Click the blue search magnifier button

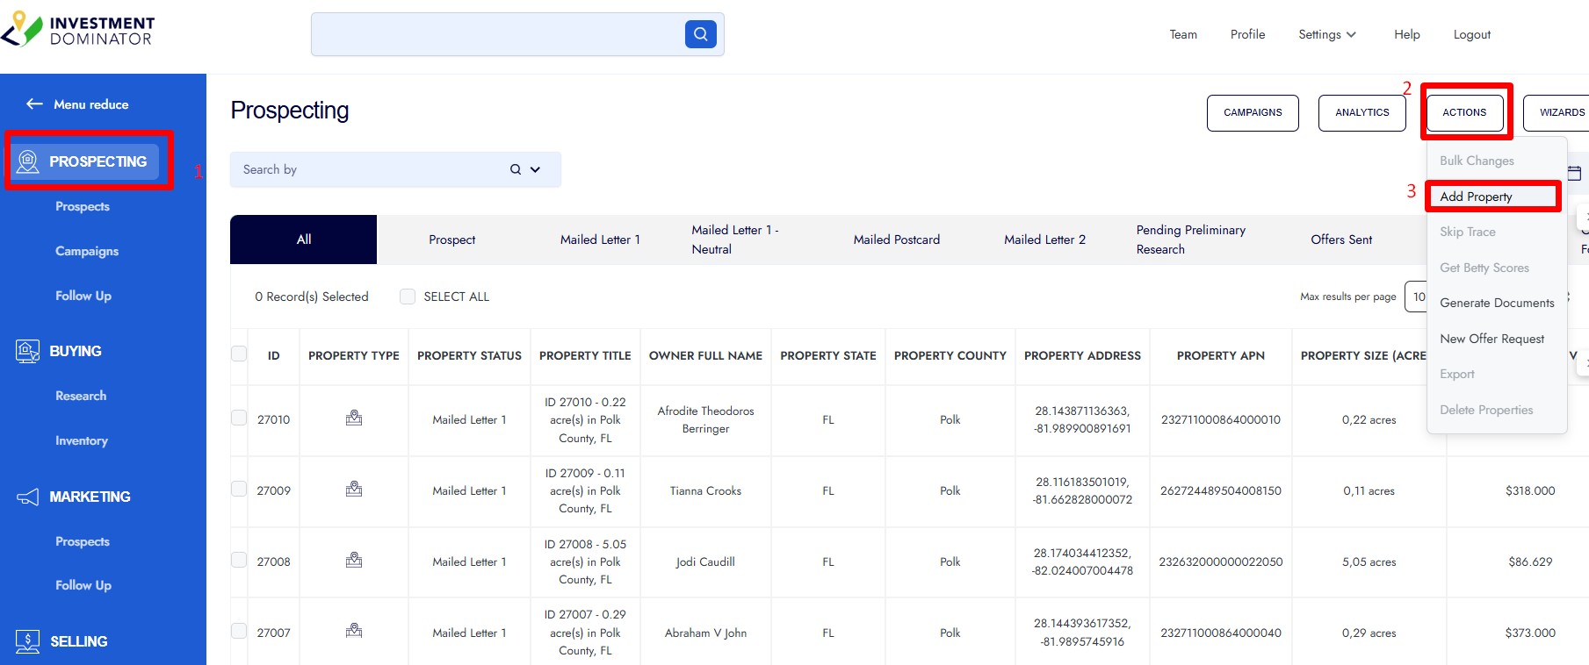[700, 34]
